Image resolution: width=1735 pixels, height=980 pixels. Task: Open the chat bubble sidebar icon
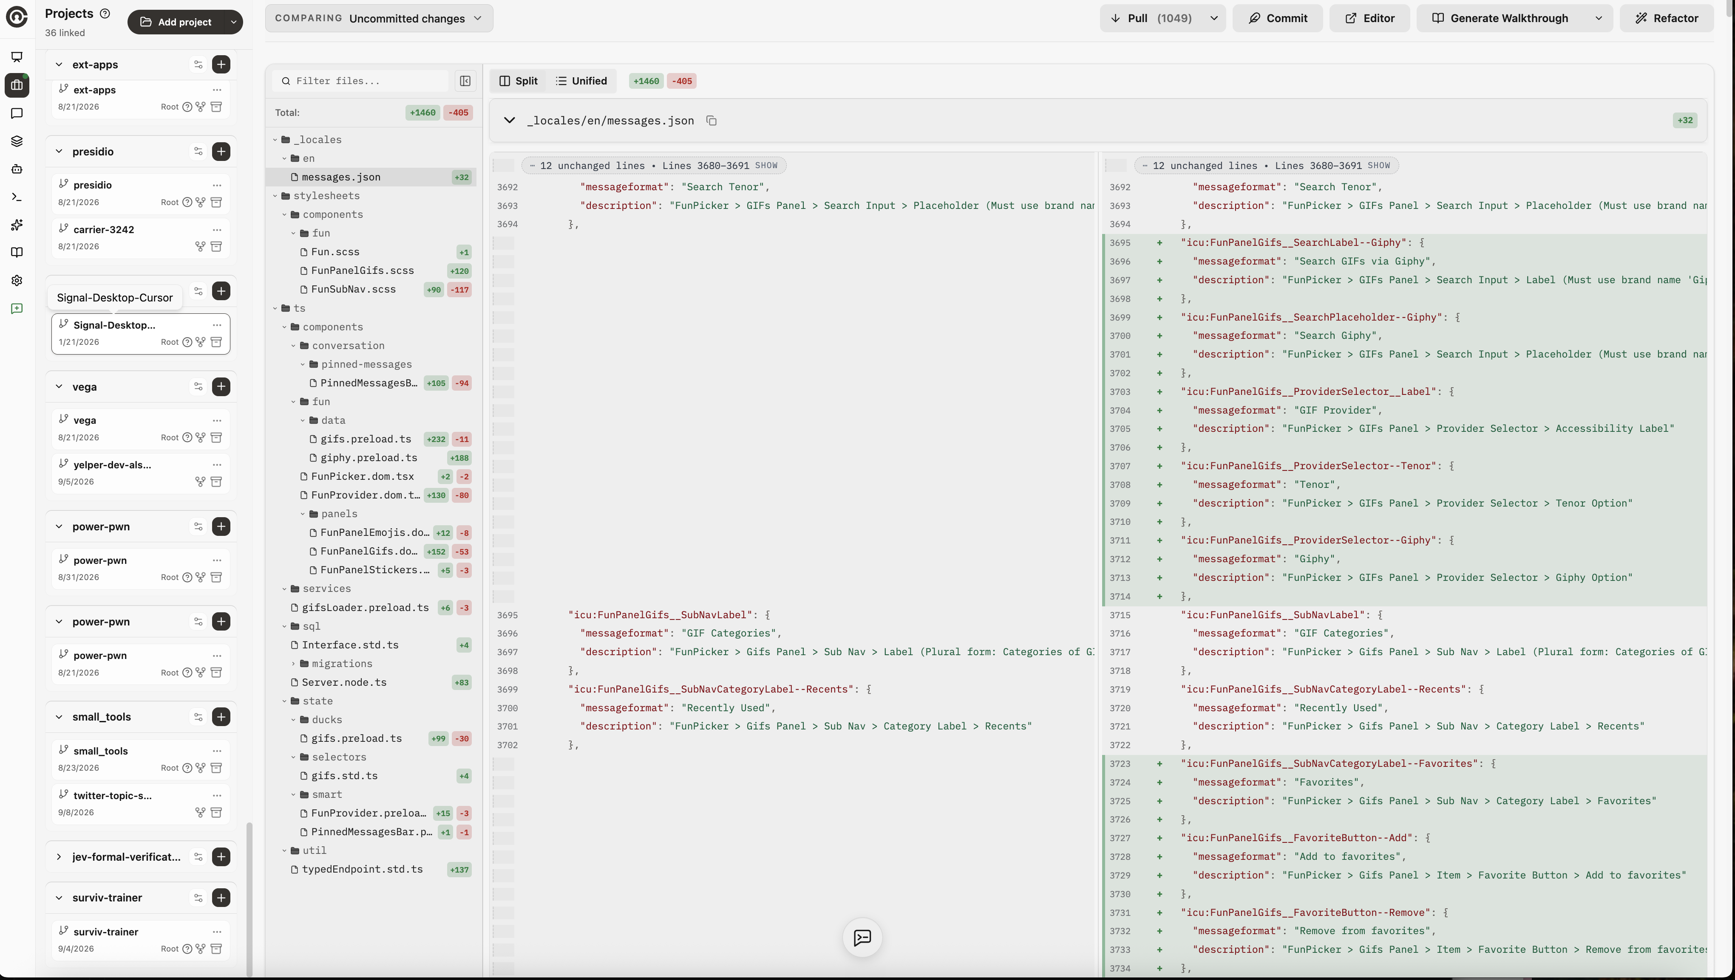pyautogui.click(x=17, y=113)
